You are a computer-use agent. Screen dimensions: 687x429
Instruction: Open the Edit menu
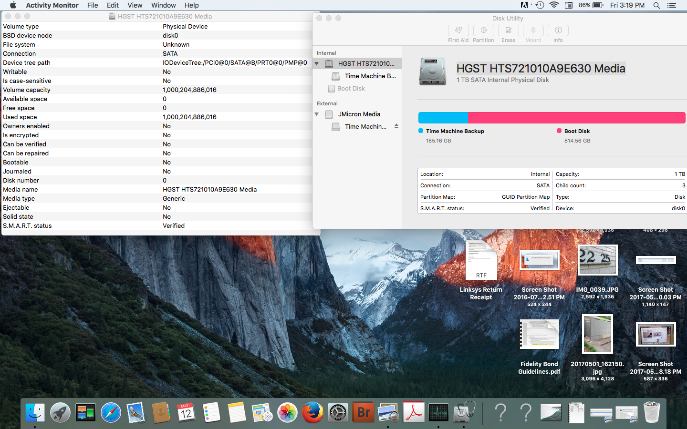(x=113, y=5)
